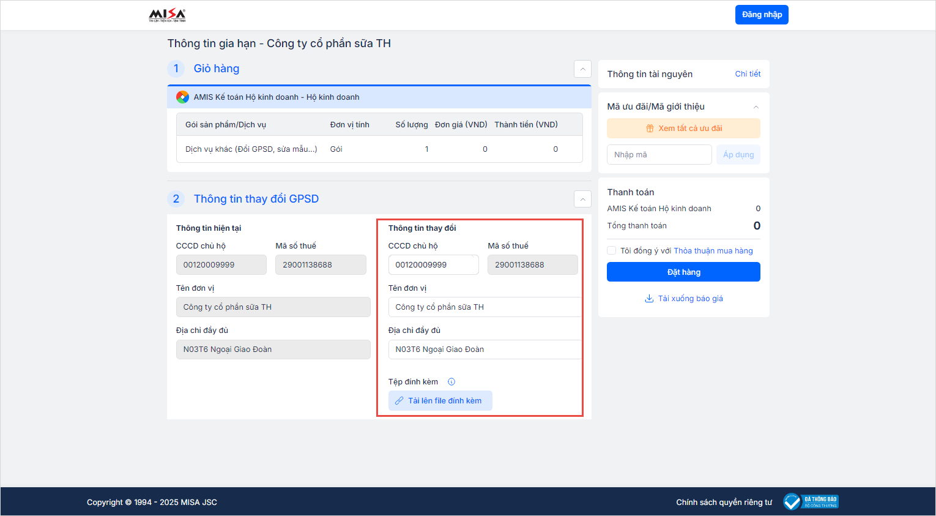
Task: Click the Thanh toán heading
Action: tap(631, 192)
